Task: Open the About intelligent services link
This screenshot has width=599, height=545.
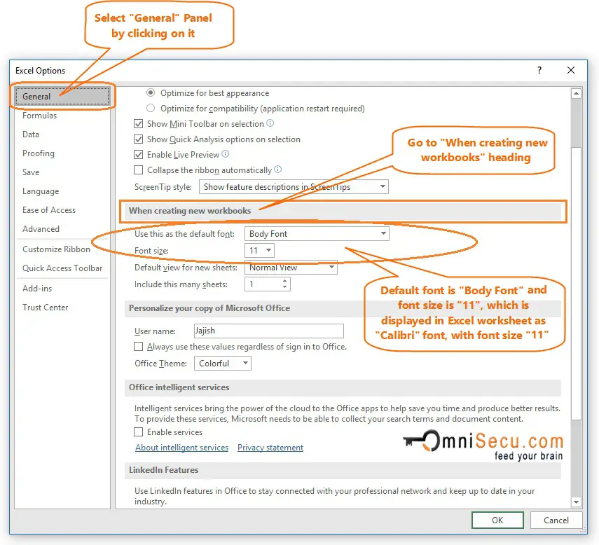Action: [182, 448]
